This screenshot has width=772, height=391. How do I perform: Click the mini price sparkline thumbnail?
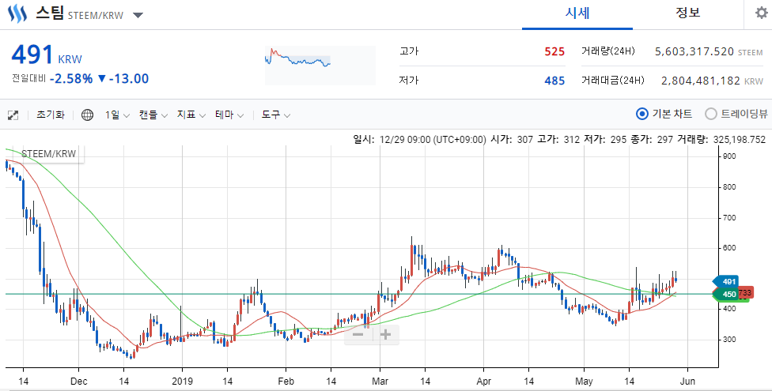(x=320, y=65)
